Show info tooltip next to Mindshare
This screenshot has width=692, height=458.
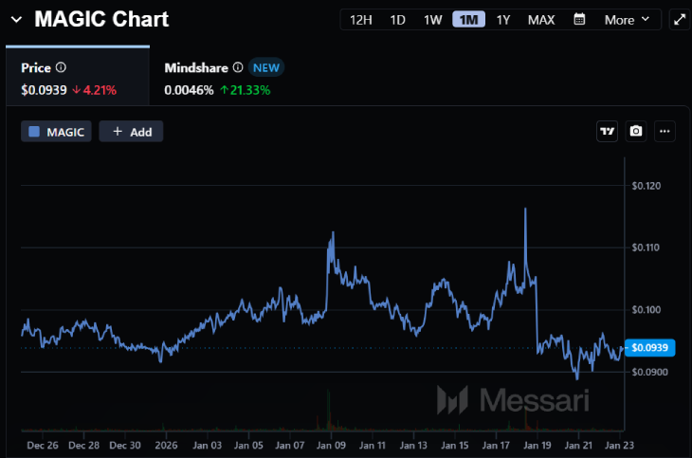(x=238, y=68)
